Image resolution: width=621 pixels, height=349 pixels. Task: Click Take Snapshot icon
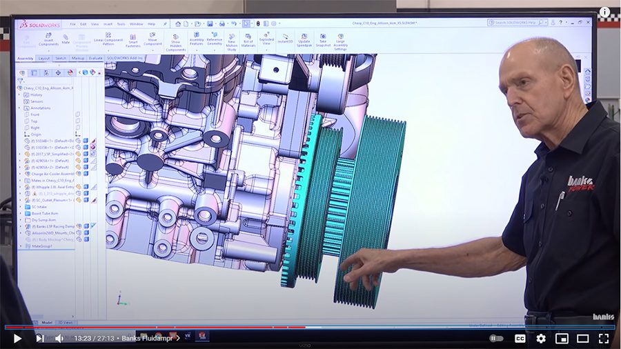[323, 41]
